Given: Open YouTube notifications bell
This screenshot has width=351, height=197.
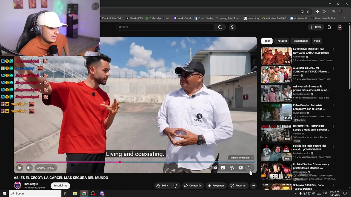Looking at the screenshot, I should pos(329,27).
